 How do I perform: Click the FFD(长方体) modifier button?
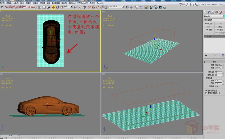pyautogui.click(x=209, y=24)
